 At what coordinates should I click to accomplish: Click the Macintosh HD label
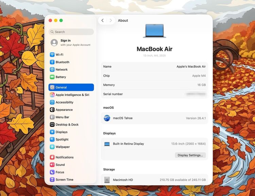click(x=123, y=180)
